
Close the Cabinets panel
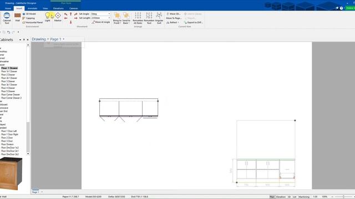click(28, 40)
